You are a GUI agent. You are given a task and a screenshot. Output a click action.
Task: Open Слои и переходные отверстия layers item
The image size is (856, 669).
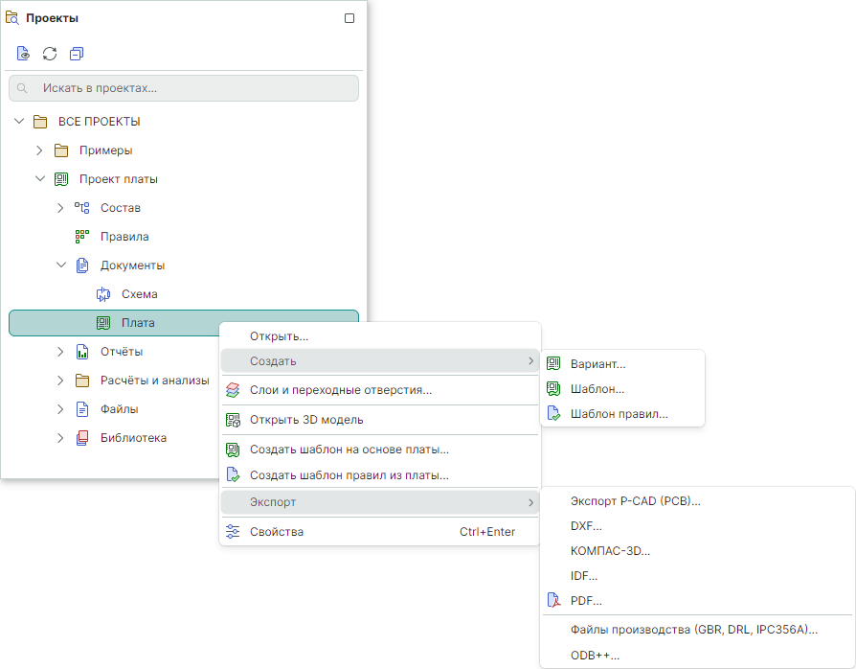point(340,390)
